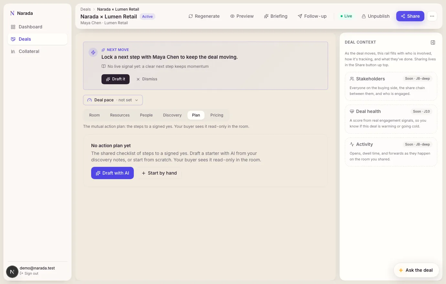The height and width of the screenshot is (284, 446).
Task: Click Draft with AI button
Action: click(x=112, y=173)
